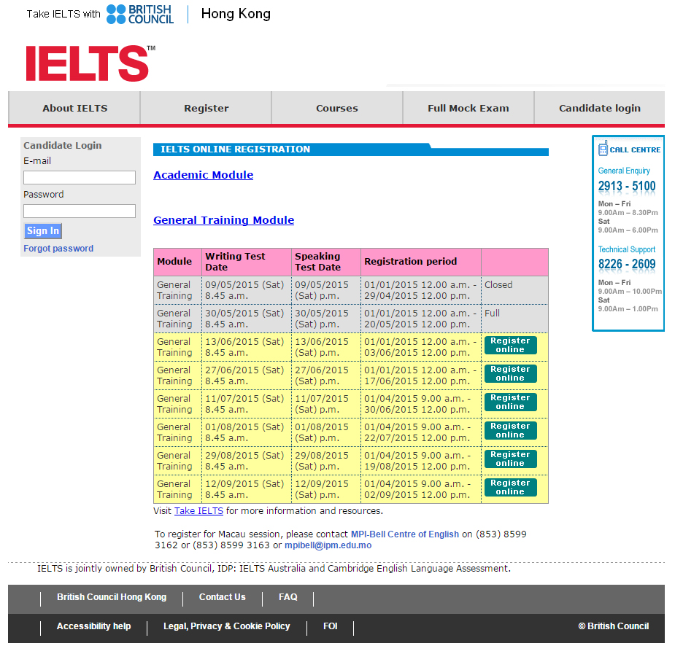Image resolution: width=675 pixels, height=654 pixels.
Task: Open the Academic Module link
Action: tap(203, 175)
